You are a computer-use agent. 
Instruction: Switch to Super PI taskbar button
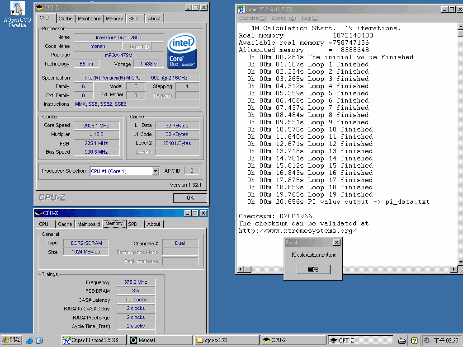click(94, 340)
